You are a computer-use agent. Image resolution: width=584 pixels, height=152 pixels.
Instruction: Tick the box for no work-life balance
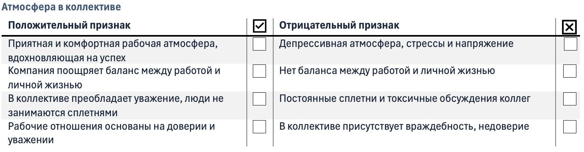click(570, 71)
